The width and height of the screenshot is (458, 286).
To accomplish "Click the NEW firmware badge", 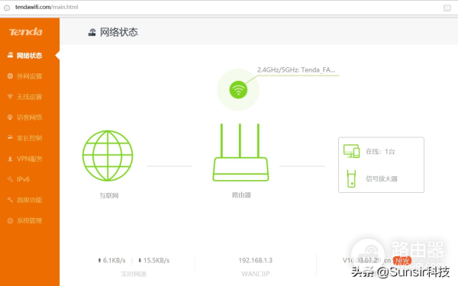I will point(402,260).
